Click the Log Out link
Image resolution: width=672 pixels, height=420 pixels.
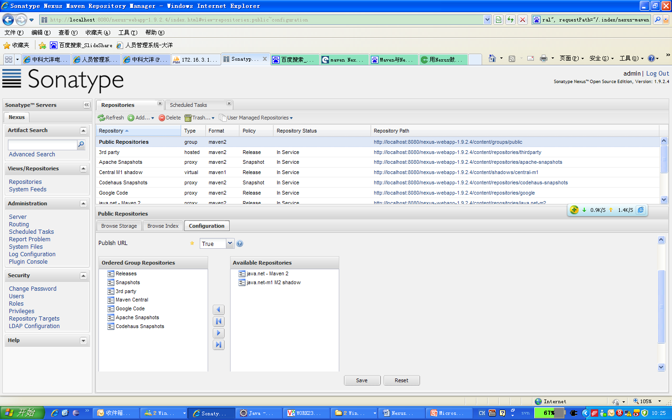point(658,74)
